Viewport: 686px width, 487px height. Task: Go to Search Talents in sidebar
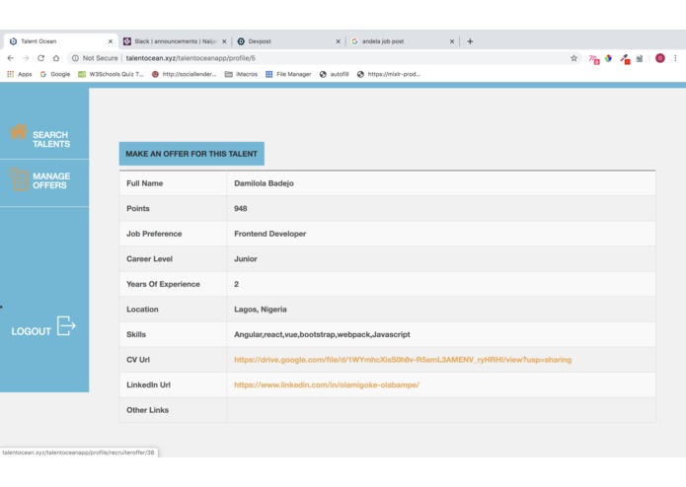[x=51, y=139]
